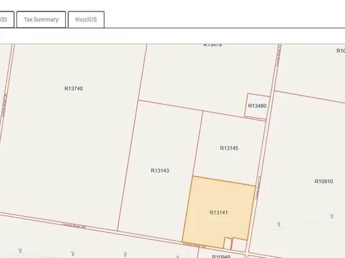The width and height of the screenshot is (345, 258).
Task: Click parcel label R13145
Action: click(x=229, y=148)
